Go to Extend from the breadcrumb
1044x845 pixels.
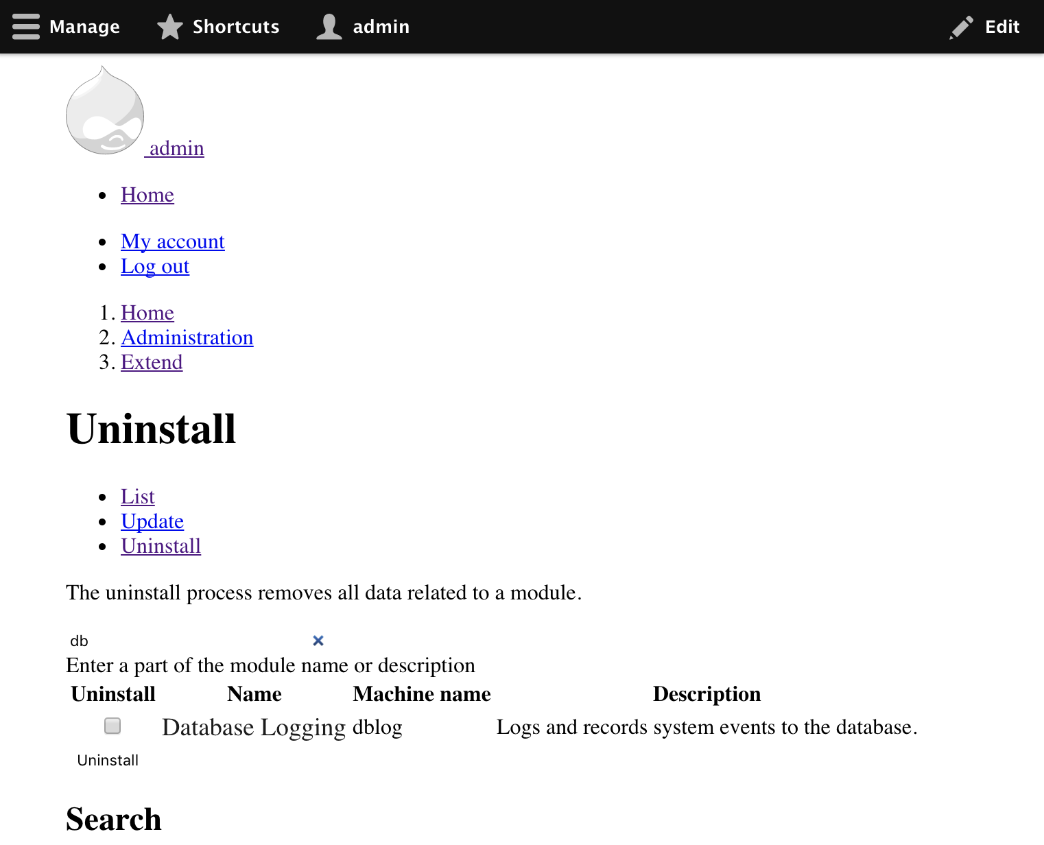tap(152, 362)
